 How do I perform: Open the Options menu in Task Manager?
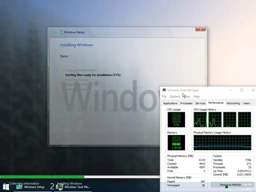[175, 96]
